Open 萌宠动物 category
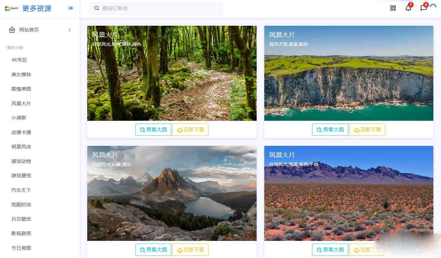441x258 pixels. tap(21, 161)
